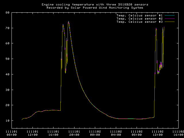Click the curve start point near 111101 10:00

[22, 120]
